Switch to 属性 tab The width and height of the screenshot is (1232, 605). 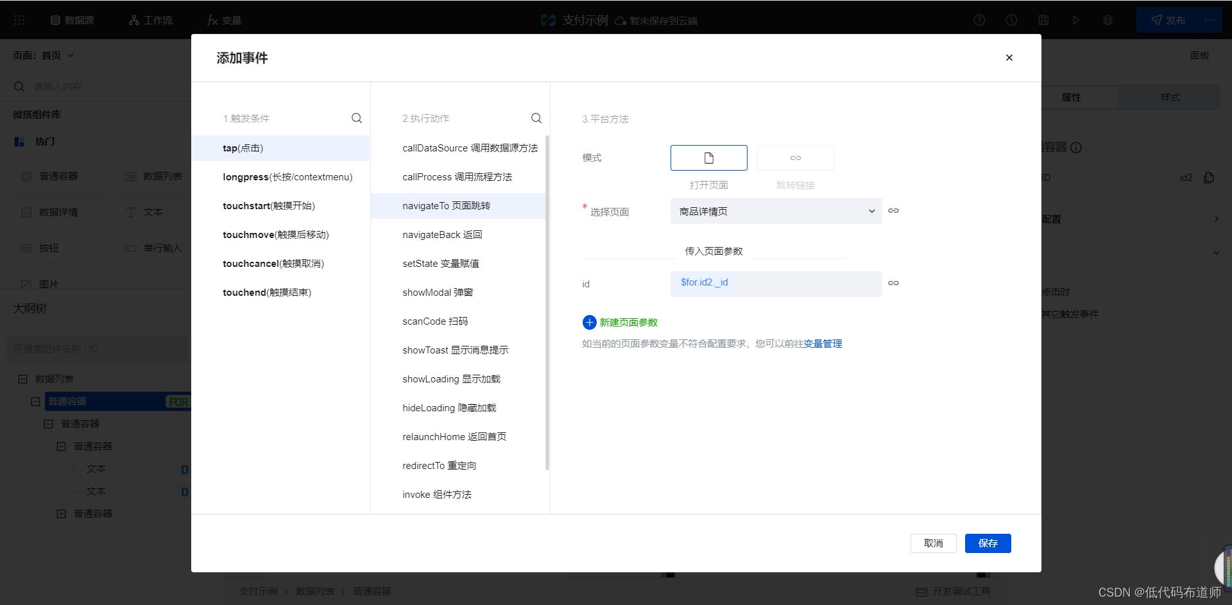coord(1071,98)
